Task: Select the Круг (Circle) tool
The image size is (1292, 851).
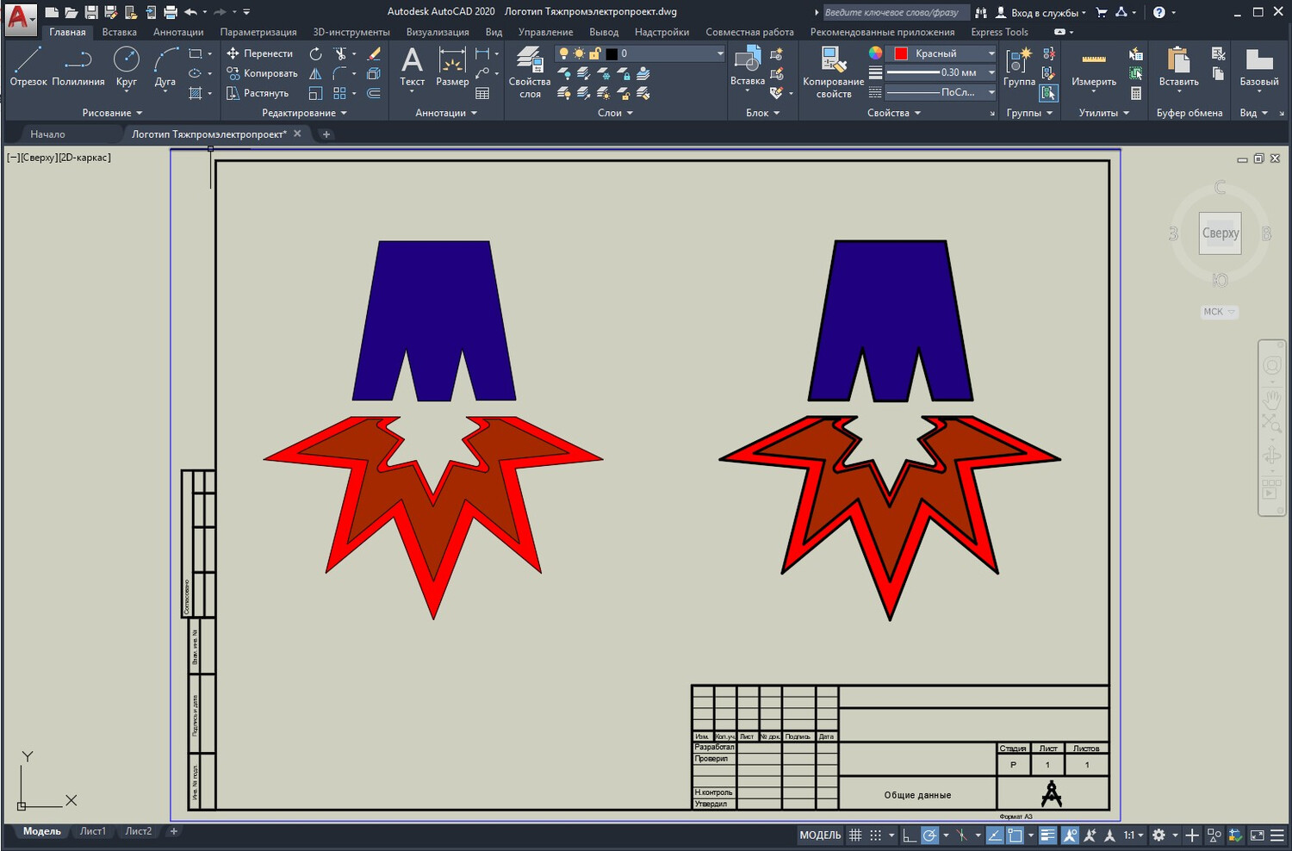Action: [127, 67]
